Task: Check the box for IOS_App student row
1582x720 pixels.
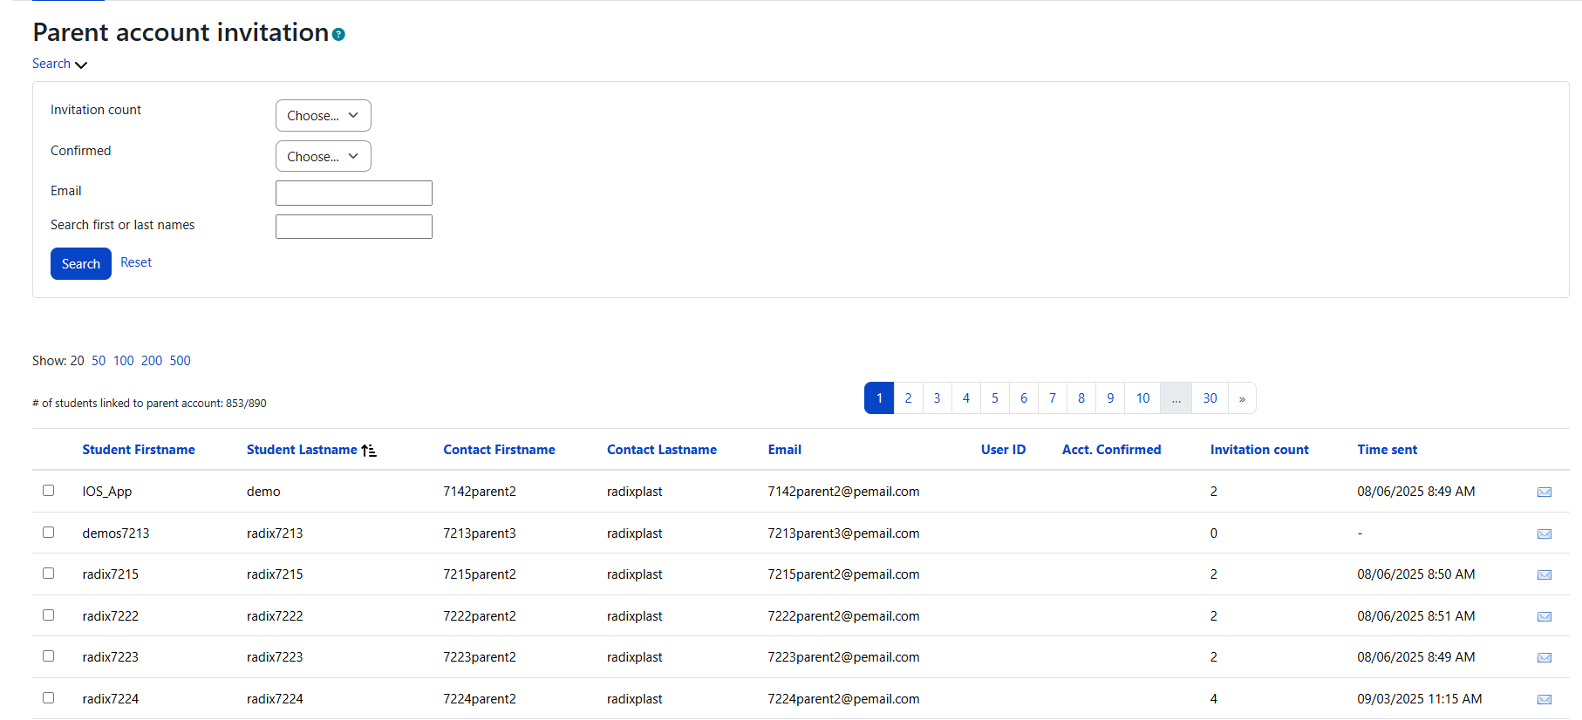Action: (49, 491)
